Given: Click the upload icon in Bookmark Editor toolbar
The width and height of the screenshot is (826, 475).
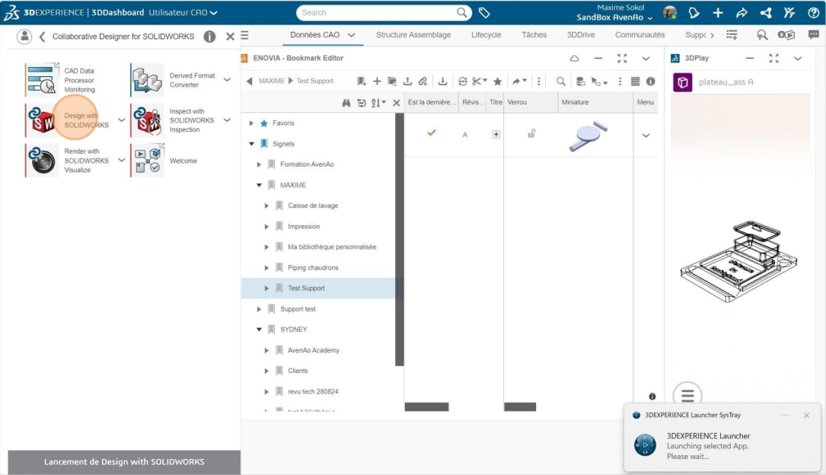Looking at the screenshot, I should (407, 81).
